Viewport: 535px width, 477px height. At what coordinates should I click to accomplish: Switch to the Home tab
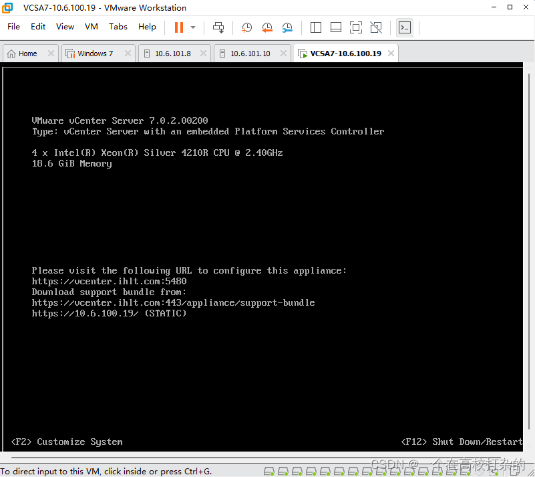(27, 54)
